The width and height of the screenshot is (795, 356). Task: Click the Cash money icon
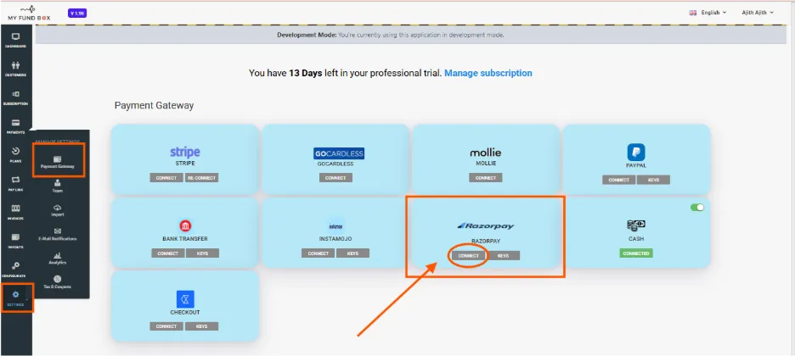(x=636, y=226)
